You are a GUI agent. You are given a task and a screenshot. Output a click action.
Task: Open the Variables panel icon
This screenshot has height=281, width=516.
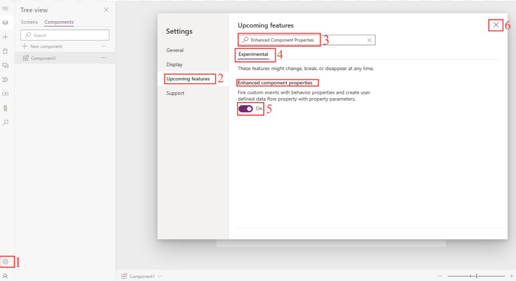point(6,93)
